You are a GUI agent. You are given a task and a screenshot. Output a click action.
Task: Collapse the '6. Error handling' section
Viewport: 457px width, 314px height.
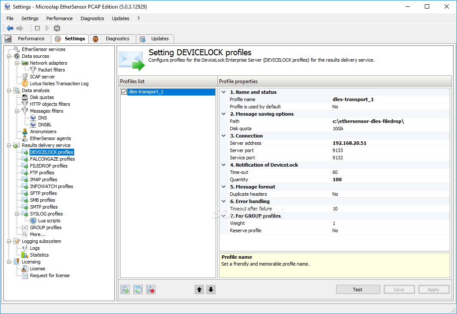click(x=224, y=201)
